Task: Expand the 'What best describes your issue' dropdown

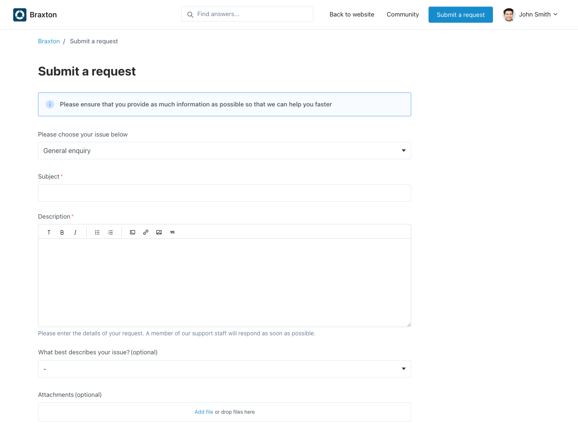Action: (x=224, y=369)
